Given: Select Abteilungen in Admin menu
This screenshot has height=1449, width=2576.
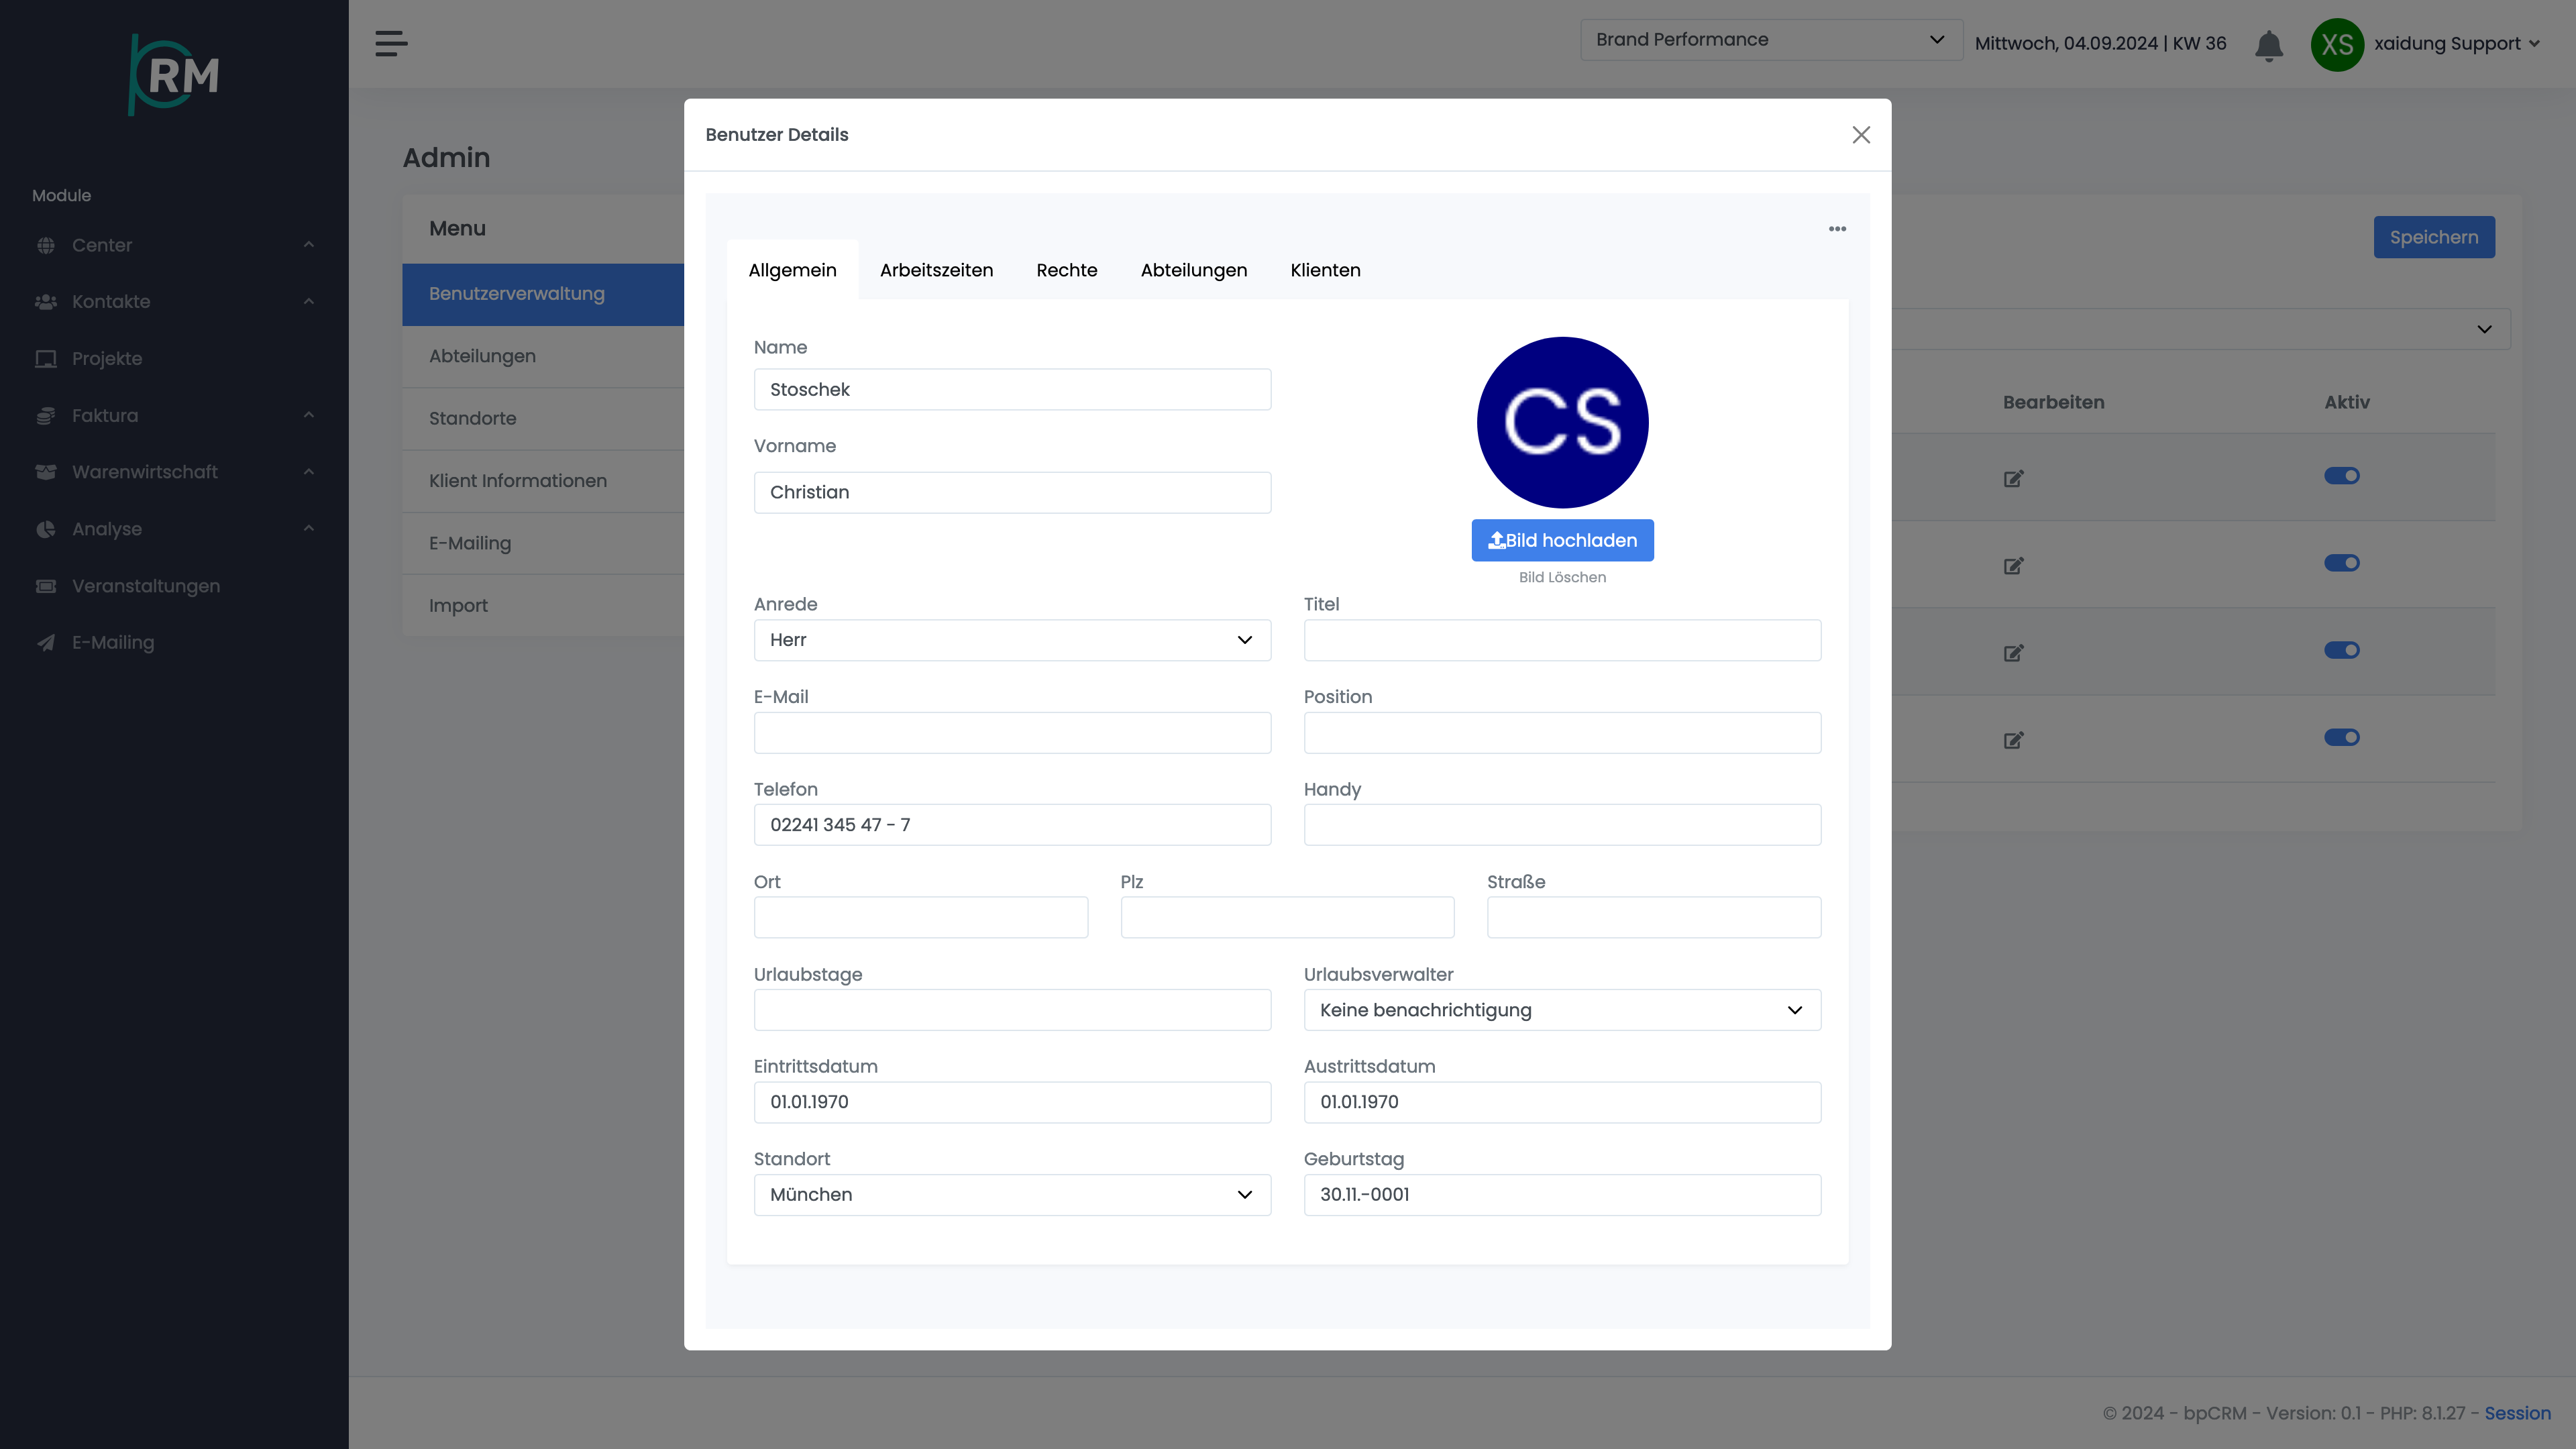Looking at the screenshot, I should 543,356.
